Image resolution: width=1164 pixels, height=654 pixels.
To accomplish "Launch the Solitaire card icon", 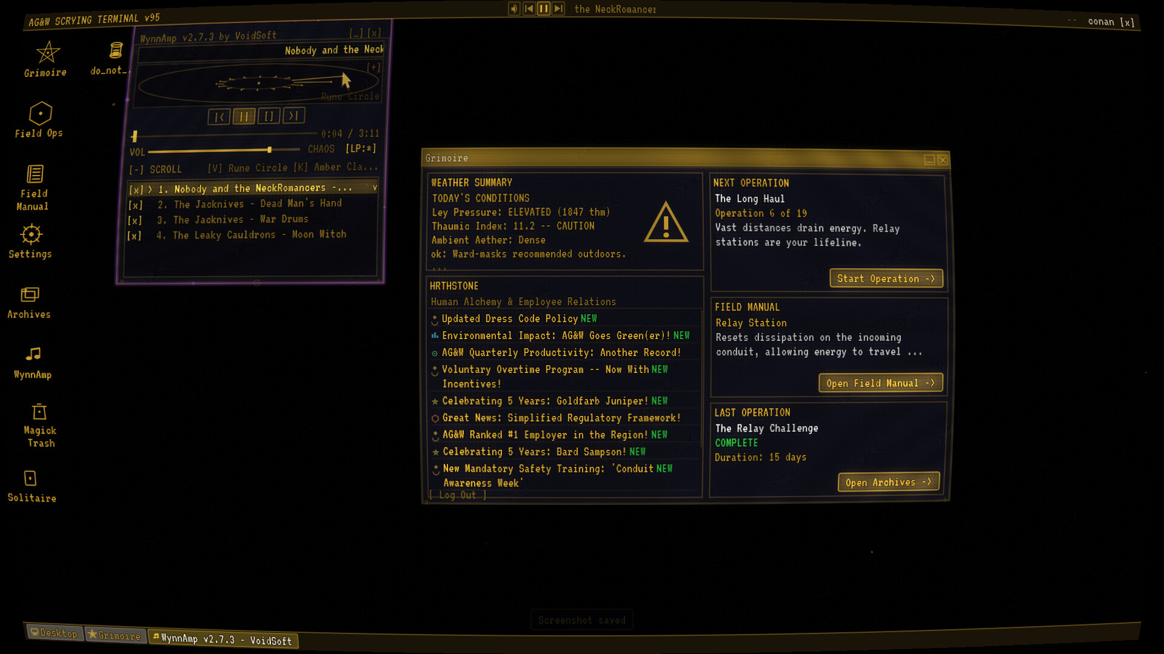I will (32, 486).
